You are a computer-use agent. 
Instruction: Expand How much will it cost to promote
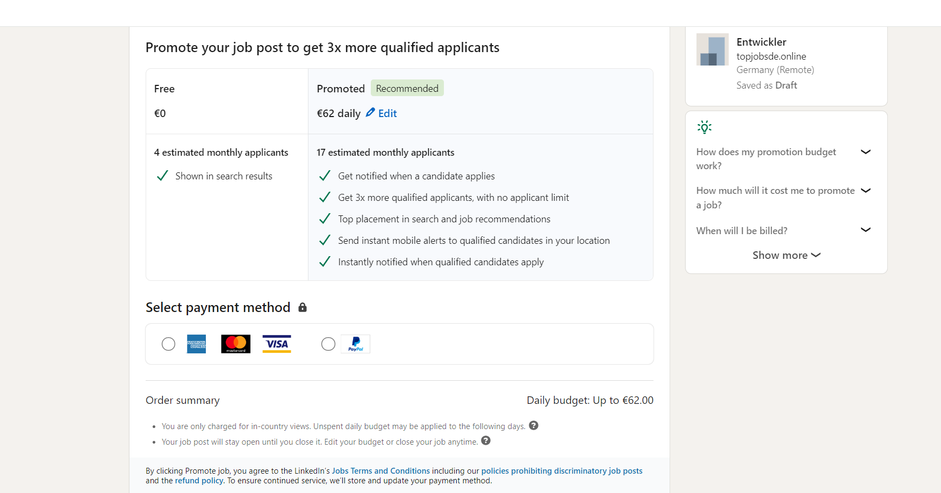coord(784,198)
